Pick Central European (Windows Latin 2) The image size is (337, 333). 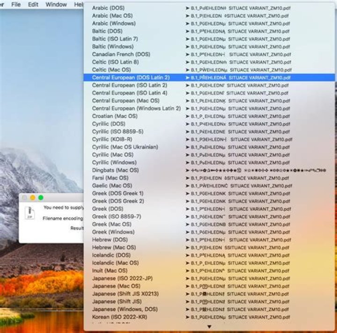209,109
